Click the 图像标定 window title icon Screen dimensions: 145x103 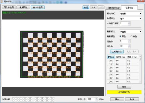tap(2, 2)
